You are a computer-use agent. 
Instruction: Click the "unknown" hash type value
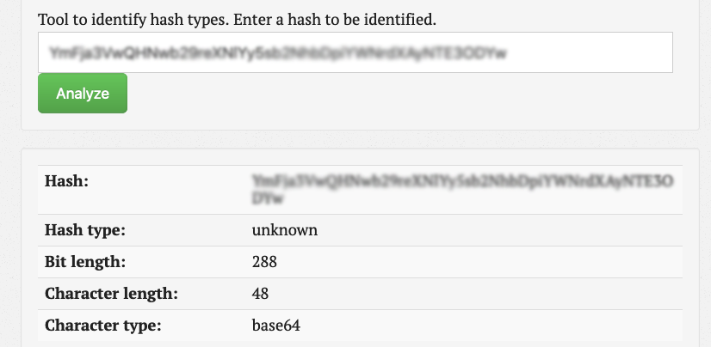click(285, 230)
